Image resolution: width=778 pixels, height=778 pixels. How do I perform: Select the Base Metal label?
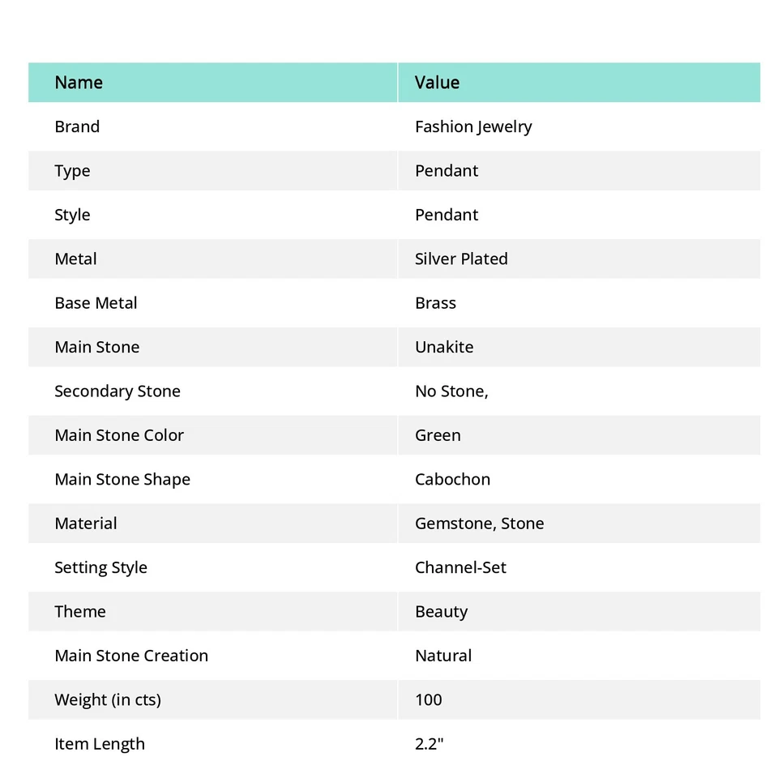pyautogui.click(x=96, y=303)
